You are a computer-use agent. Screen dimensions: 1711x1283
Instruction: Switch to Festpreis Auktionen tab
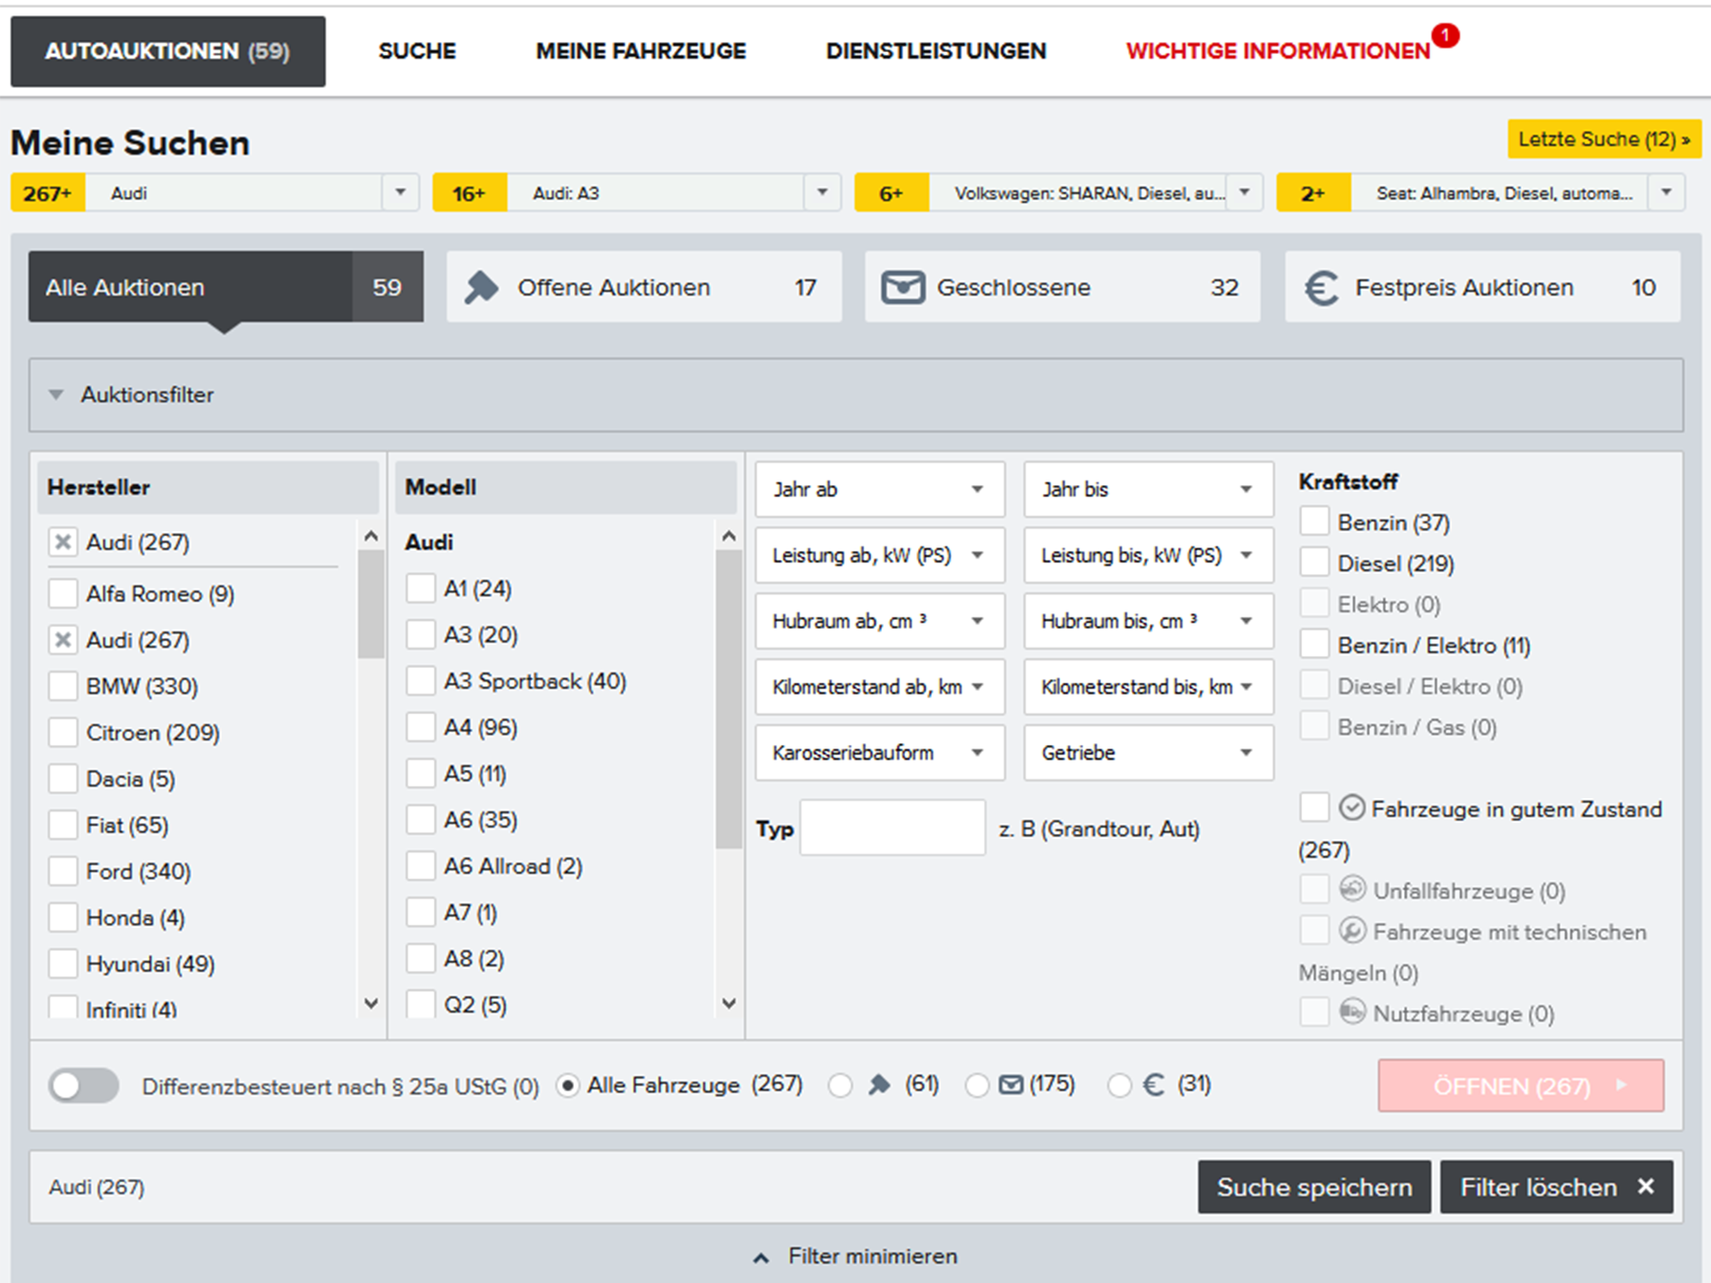pos(1483,287)
